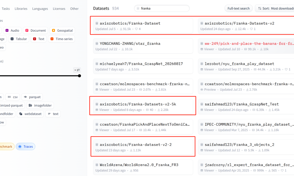
Task: Open lerobot/nyu_franka_play_dataset
Action: click(246, 66)
